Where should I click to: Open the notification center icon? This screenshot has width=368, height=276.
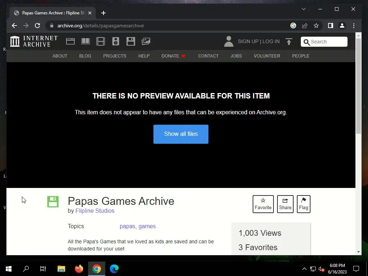pos(356,269)
